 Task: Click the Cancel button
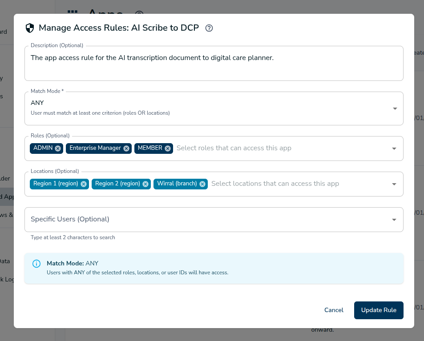333,310
